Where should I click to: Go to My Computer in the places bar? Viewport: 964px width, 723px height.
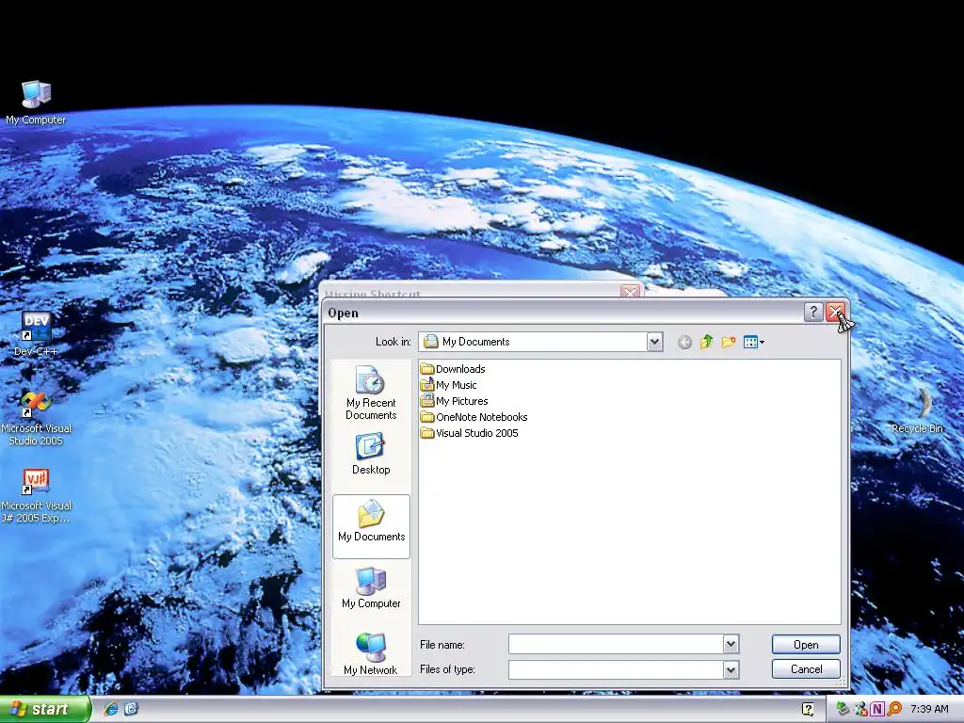(x=371, y=587)
